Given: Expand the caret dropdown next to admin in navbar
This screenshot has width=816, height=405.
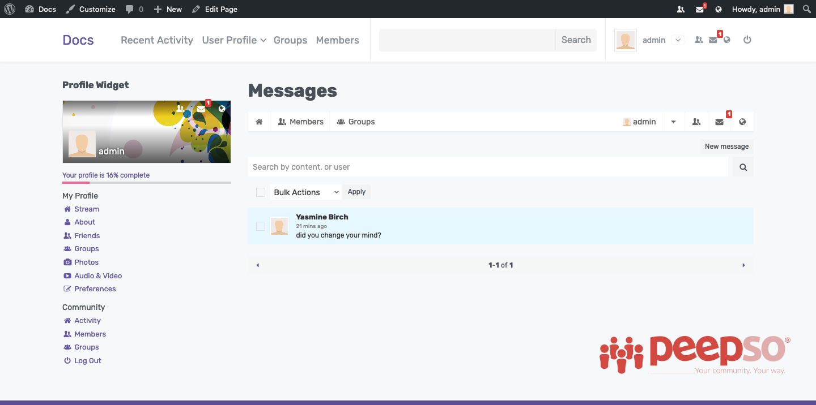Looking at the screenshot, I should [673, 122].
